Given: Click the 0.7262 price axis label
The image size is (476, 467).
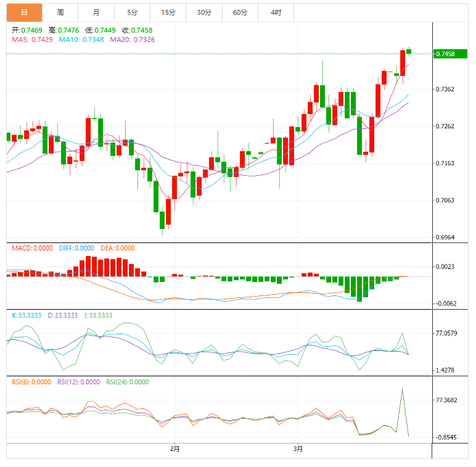Looking at the screenshot, I should click(x=445, y=126).
